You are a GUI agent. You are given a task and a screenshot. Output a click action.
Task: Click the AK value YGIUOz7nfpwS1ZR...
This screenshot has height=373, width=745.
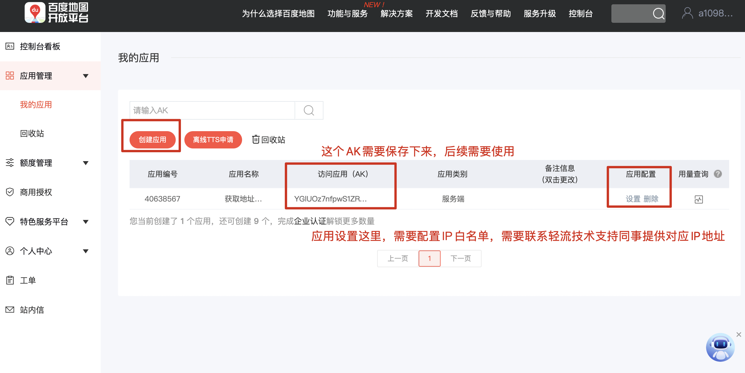click(x=330, y=199)
